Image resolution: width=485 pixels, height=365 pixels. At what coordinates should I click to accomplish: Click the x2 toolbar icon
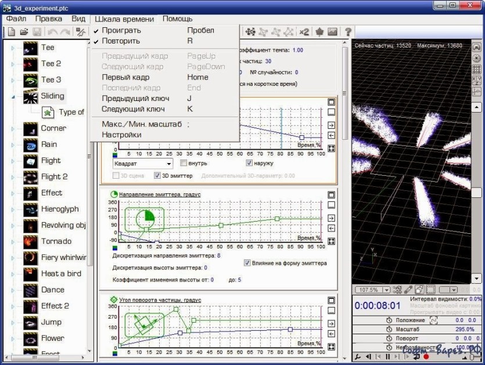(304, 31)
